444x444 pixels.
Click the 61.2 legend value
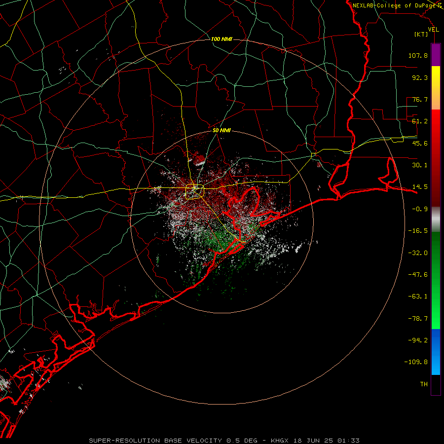coord(420,121)
